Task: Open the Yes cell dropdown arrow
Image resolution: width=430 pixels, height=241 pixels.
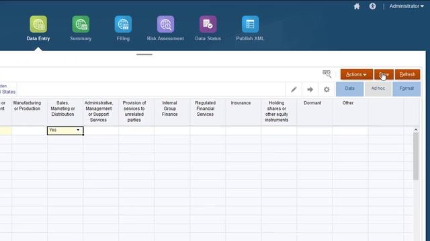Action: click(x=78, y=130)
